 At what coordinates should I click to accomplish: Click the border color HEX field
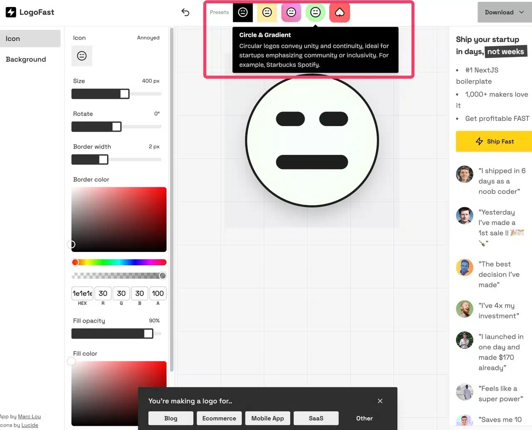82,293
